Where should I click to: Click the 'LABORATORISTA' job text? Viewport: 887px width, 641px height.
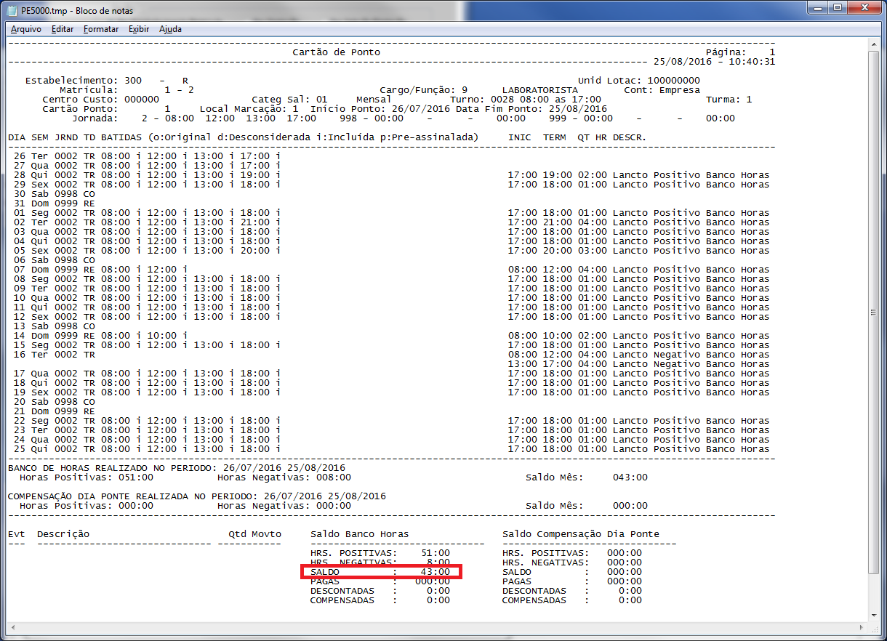(x=540, y=90)
